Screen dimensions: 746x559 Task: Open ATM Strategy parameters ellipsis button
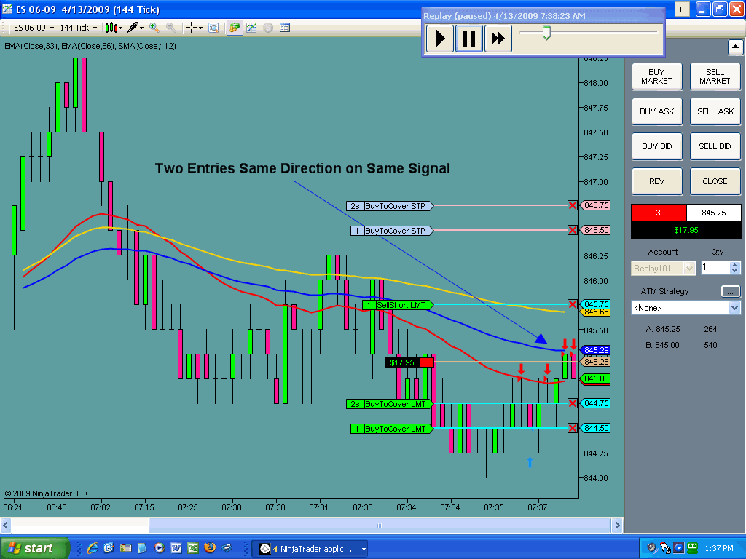coord(730,291)
